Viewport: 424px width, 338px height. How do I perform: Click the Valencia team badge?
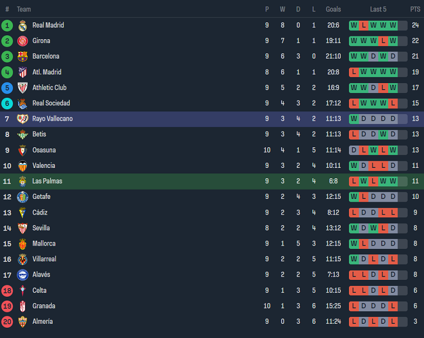pos(22,166)
